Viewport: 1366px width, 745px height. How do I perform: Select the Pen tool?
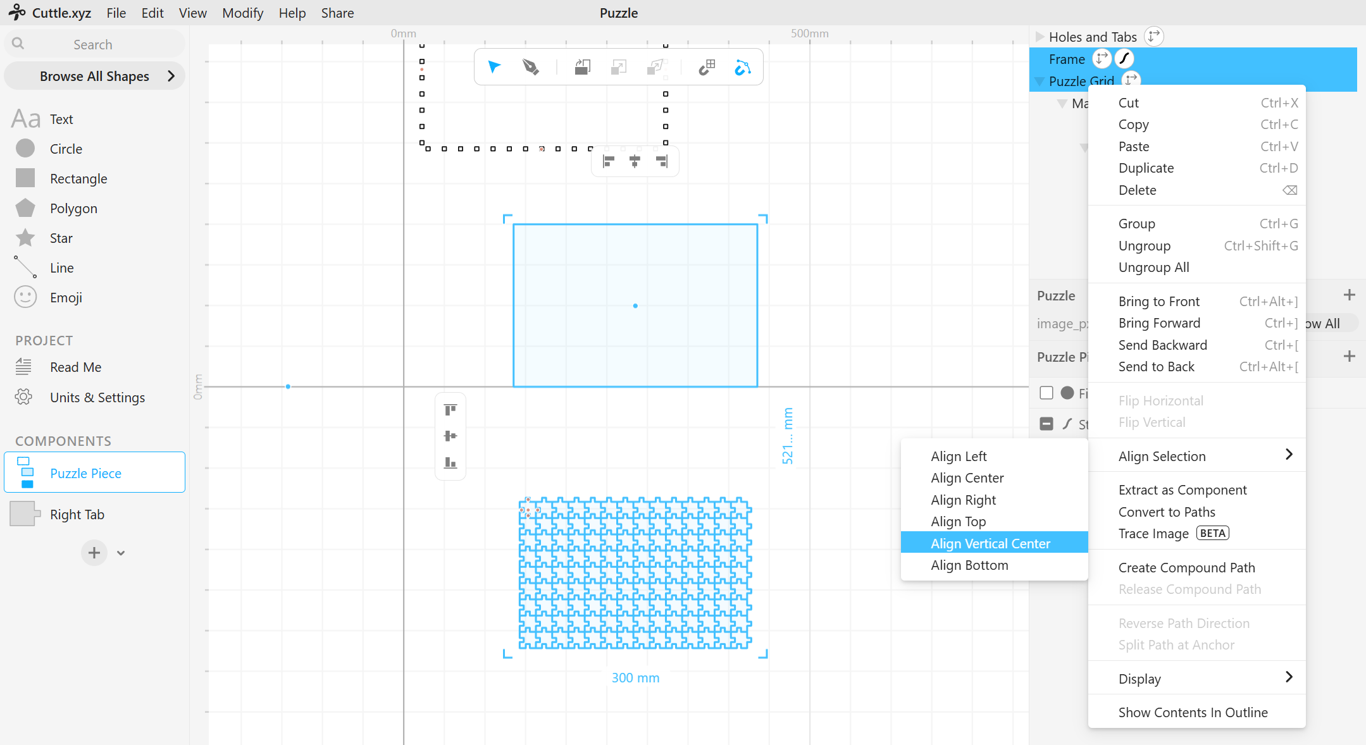[530, 66]
